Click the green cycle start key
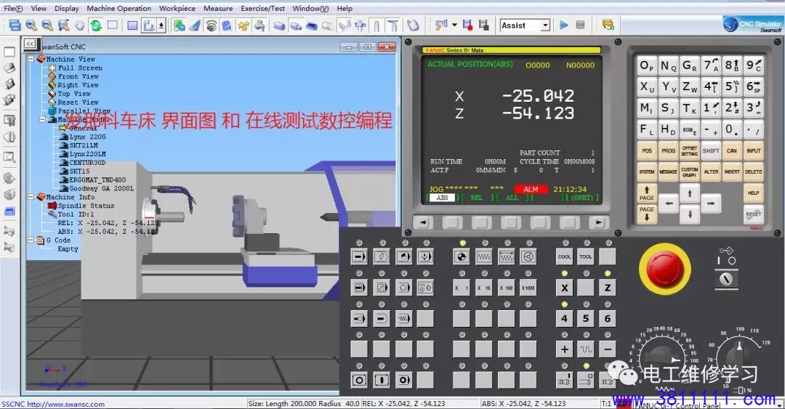785x409 pixels. point(382,380)
